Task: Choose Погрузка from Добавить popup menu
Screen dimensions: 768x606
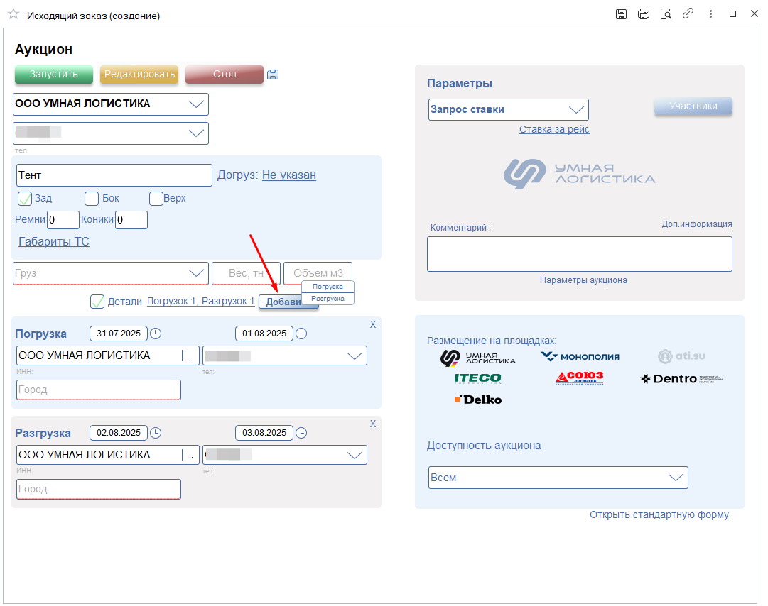Action: pyautogui.click(x=328, y=287)
